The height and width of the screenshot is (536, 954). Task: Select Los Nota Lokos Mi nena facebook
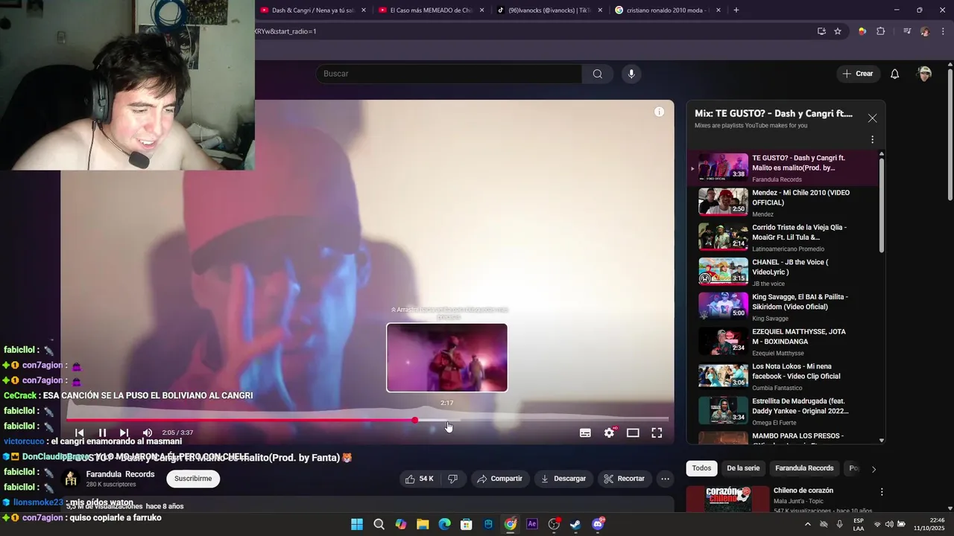point(781,376)
